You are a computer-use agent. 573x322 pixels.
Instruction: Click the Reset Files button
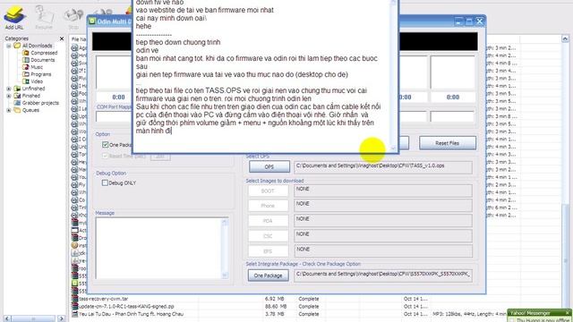tap(448, 143)
